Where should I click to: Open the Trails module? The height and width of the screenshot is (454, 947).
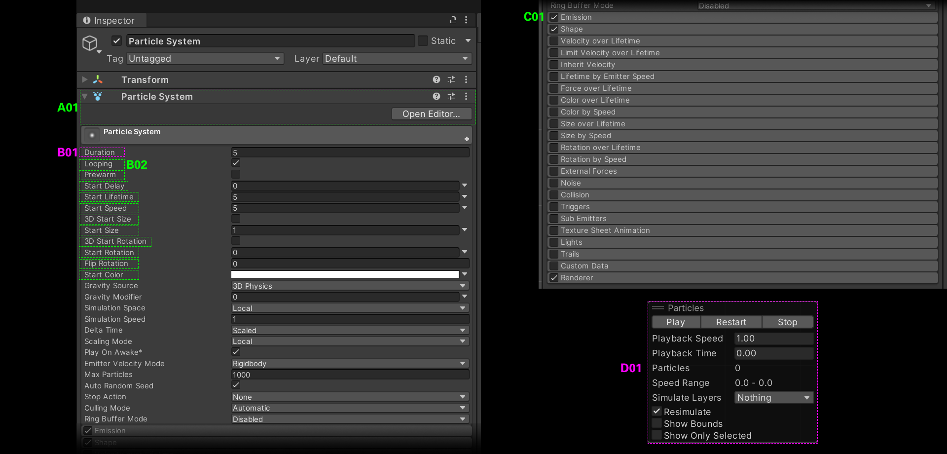coord(743,254)
